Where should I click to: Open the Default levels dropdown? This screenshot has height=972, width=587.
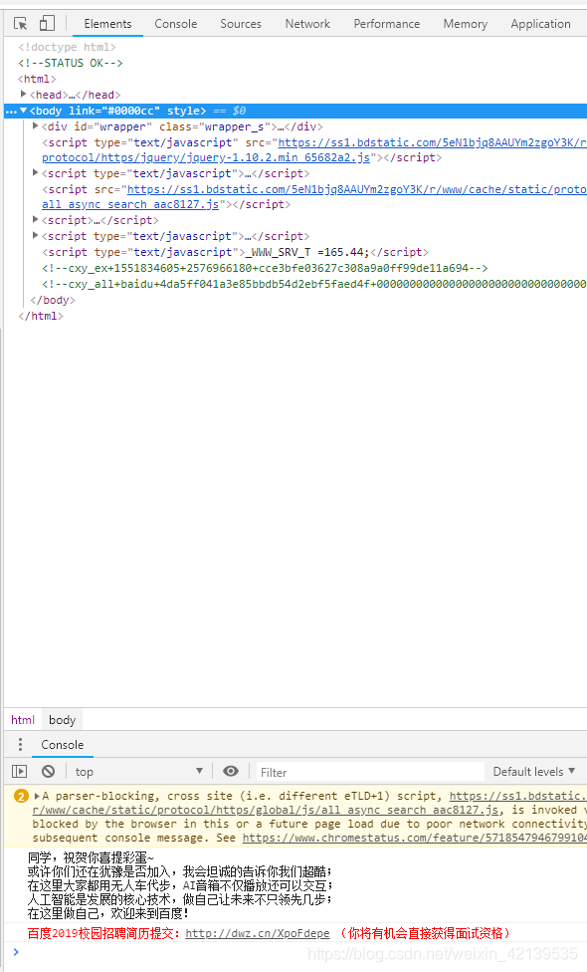[533, 772]
